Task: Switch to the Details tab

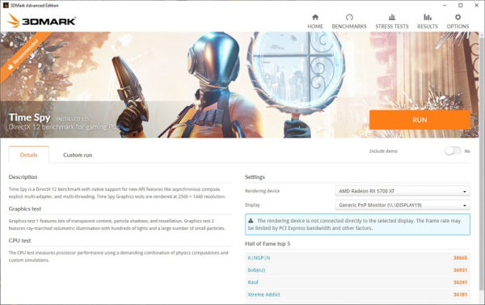Action: [29, 155]
